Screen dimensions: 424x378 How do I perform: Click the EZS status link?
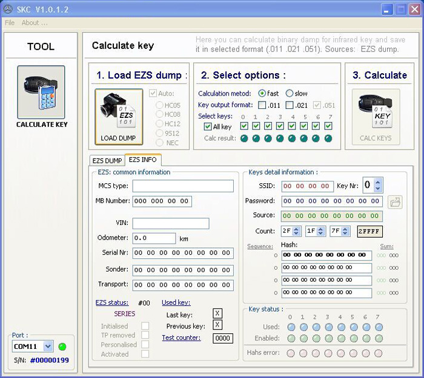click(x=112, y=302)
